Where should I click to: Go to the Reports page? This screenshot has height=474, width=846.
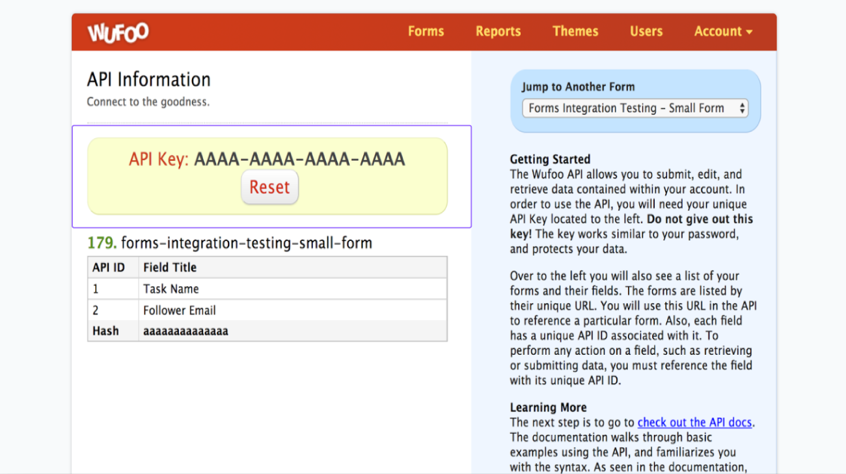pos(498,32)
